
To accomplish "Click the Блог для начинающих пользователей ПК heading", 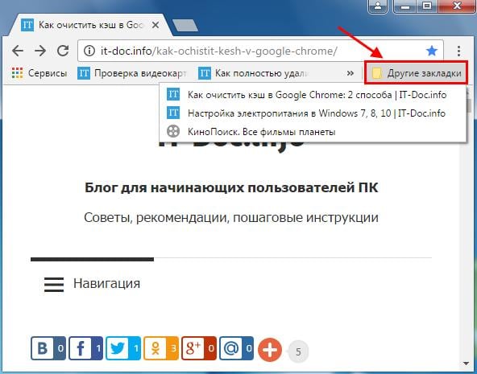I will pos(231,187).
